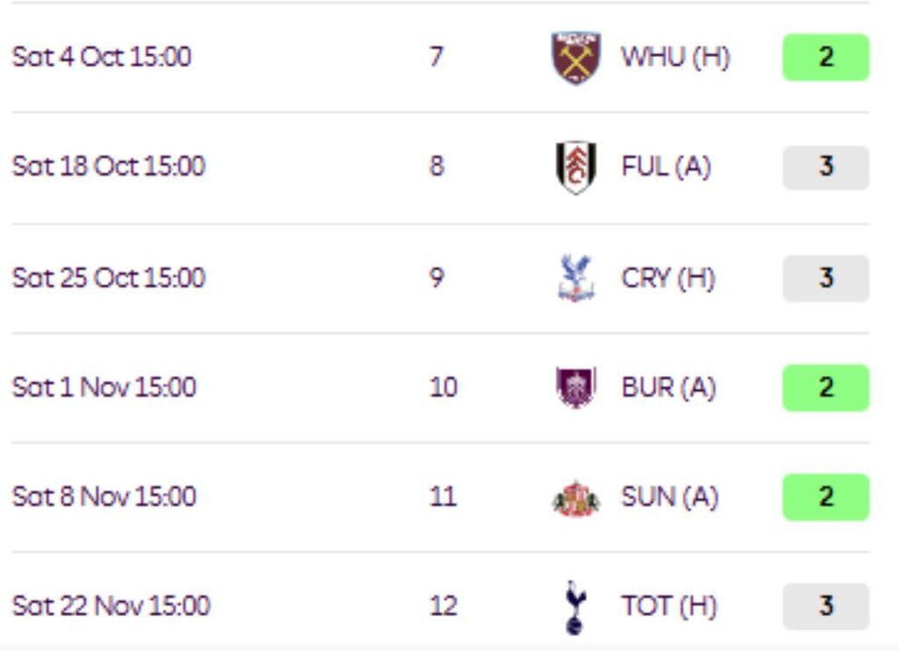This screenshot has height=651, width=898.
Task: Open the FUL (A) fixture link
Action: 666,167
